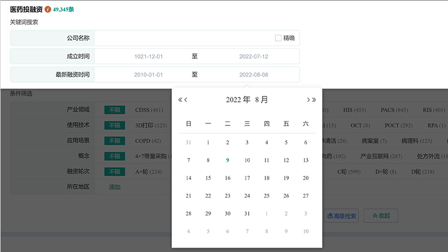Select 不限 in the 应用场景 row
This screenshot has width=448, height=252.
115,141
